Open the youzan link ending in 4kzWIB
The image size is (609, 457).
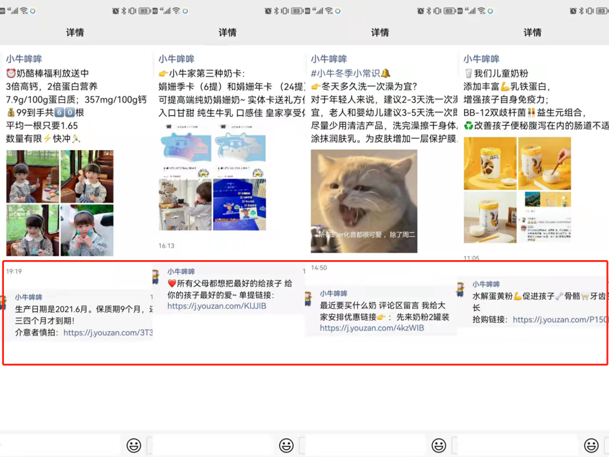click(372, 328)
